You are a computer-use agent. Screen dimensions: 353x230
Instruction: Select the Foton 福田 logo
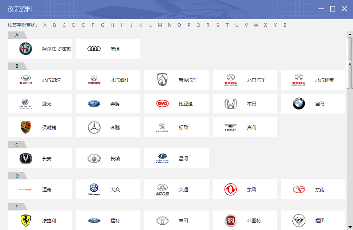pos(299,220)
